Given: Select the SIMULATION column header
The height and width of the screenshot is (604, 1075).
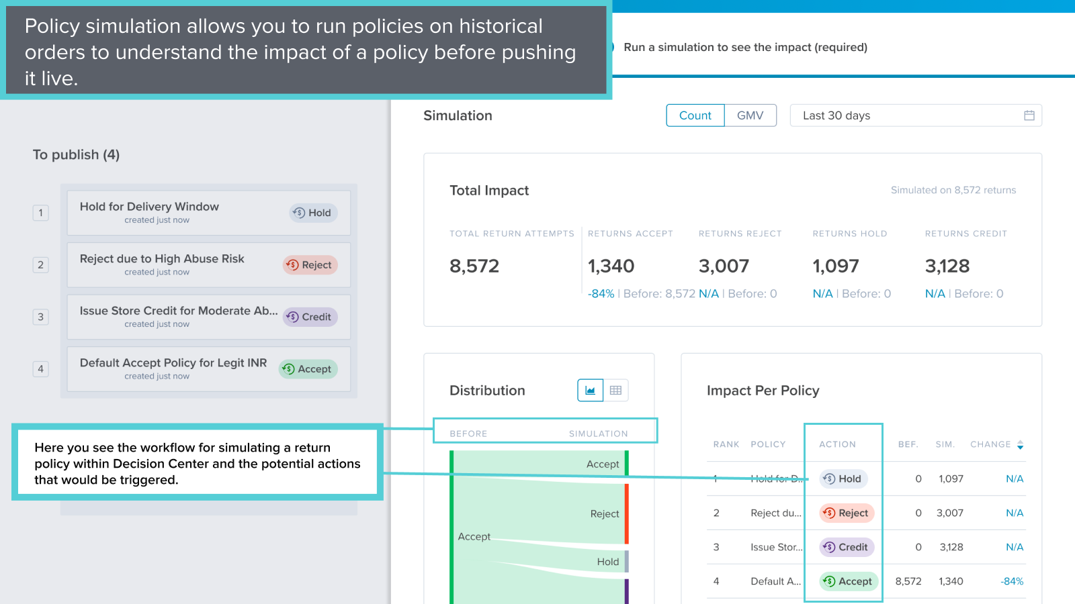Looking at the screenshot, I should click(x=597, y=433).
